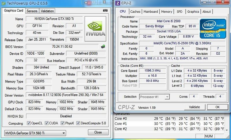Select the Graphics Card tab
Screen dimensions: 231x140
click(x=14, y=10)
